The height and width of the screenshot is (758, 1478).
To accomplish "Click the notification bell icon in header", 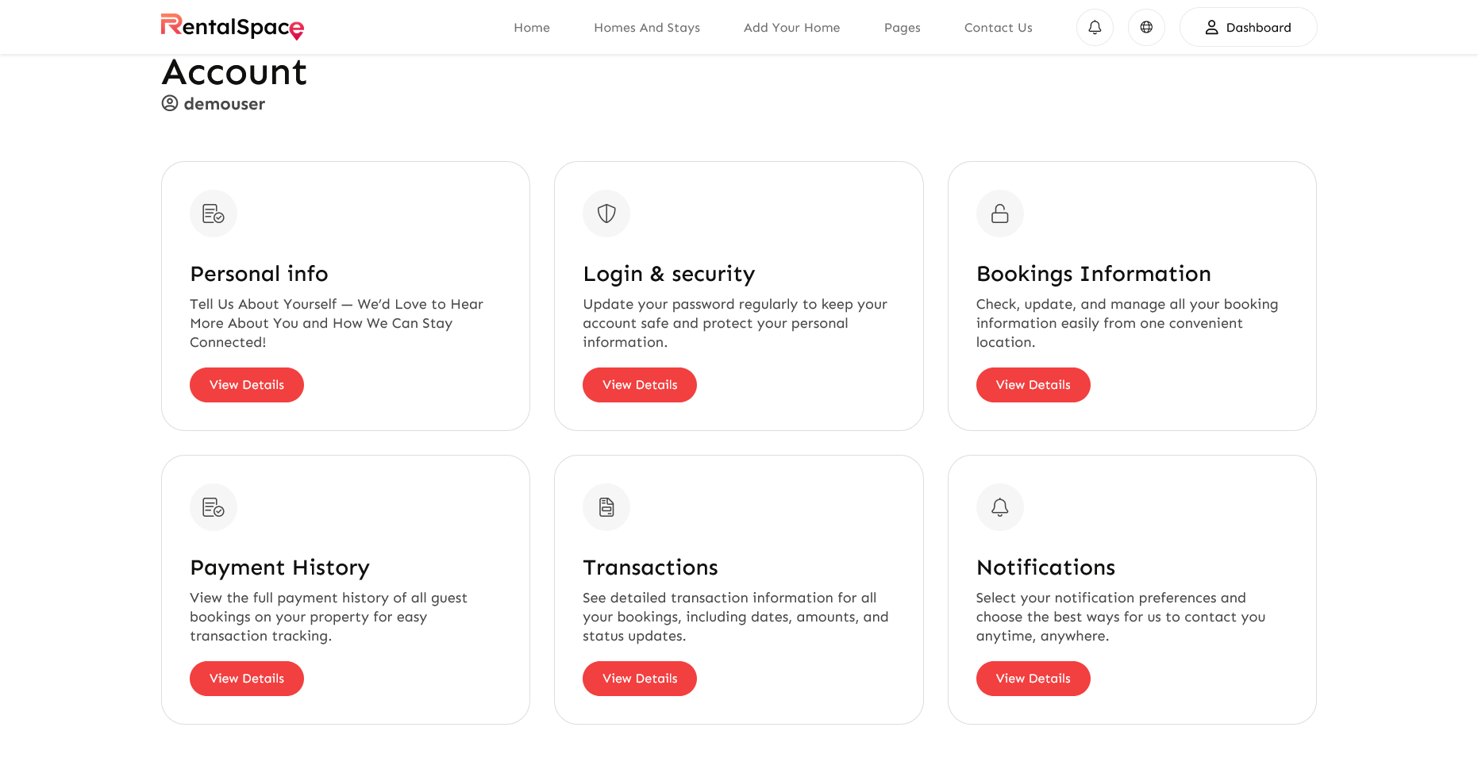I will (1095, 27).
